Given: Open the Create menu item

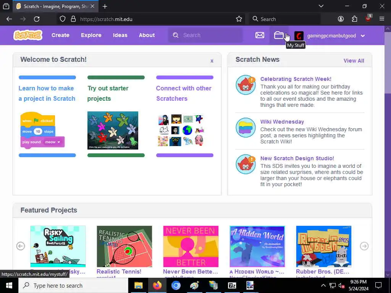Looking at the screenshot, I should point(60,35).
